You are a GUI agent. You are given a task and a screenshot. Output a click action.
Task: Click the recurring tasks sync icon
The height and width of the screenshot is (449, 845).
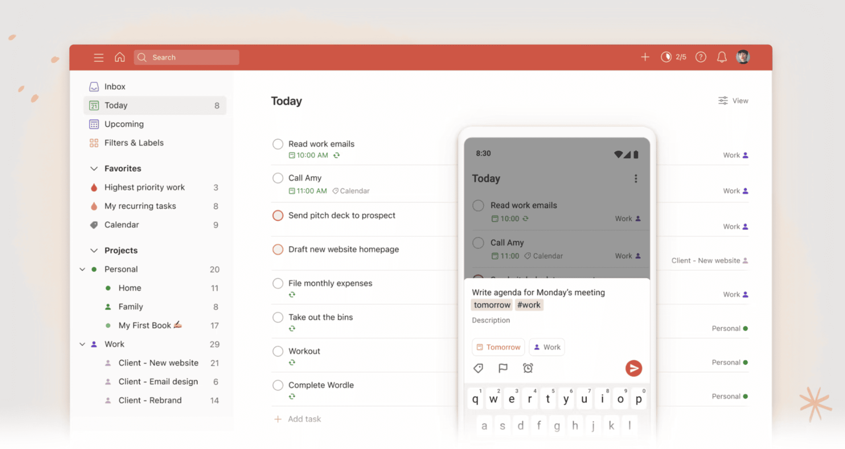pos(336,156)
